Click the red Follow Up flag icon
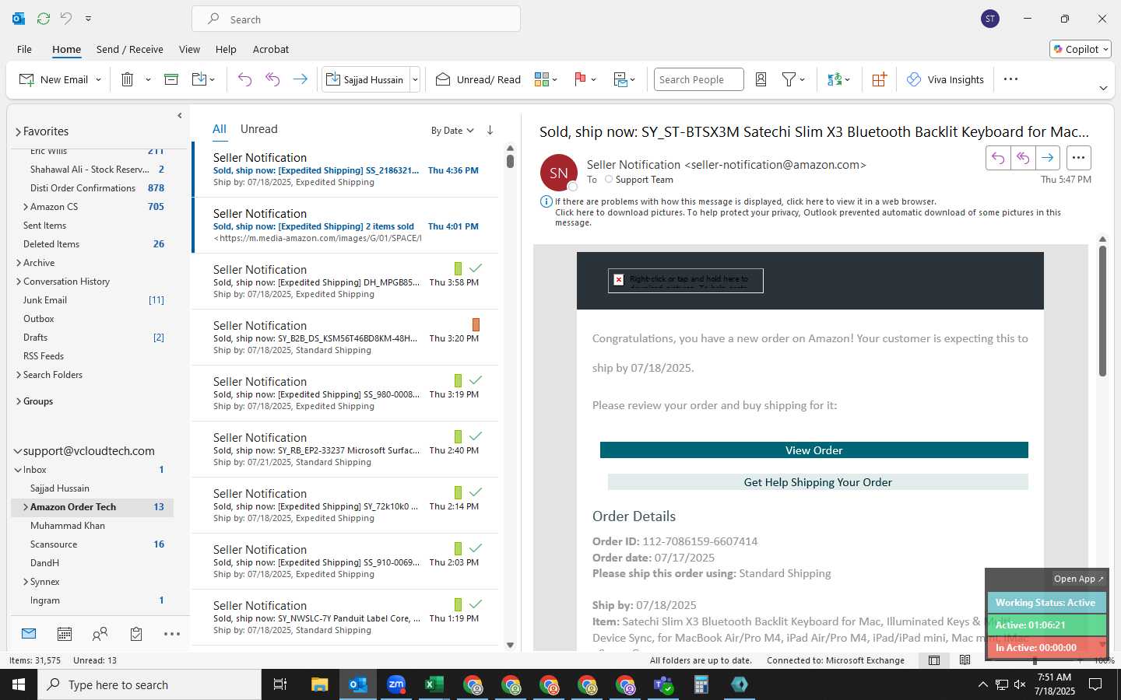This screenshot has height=700, width=1121. point(580,79)
